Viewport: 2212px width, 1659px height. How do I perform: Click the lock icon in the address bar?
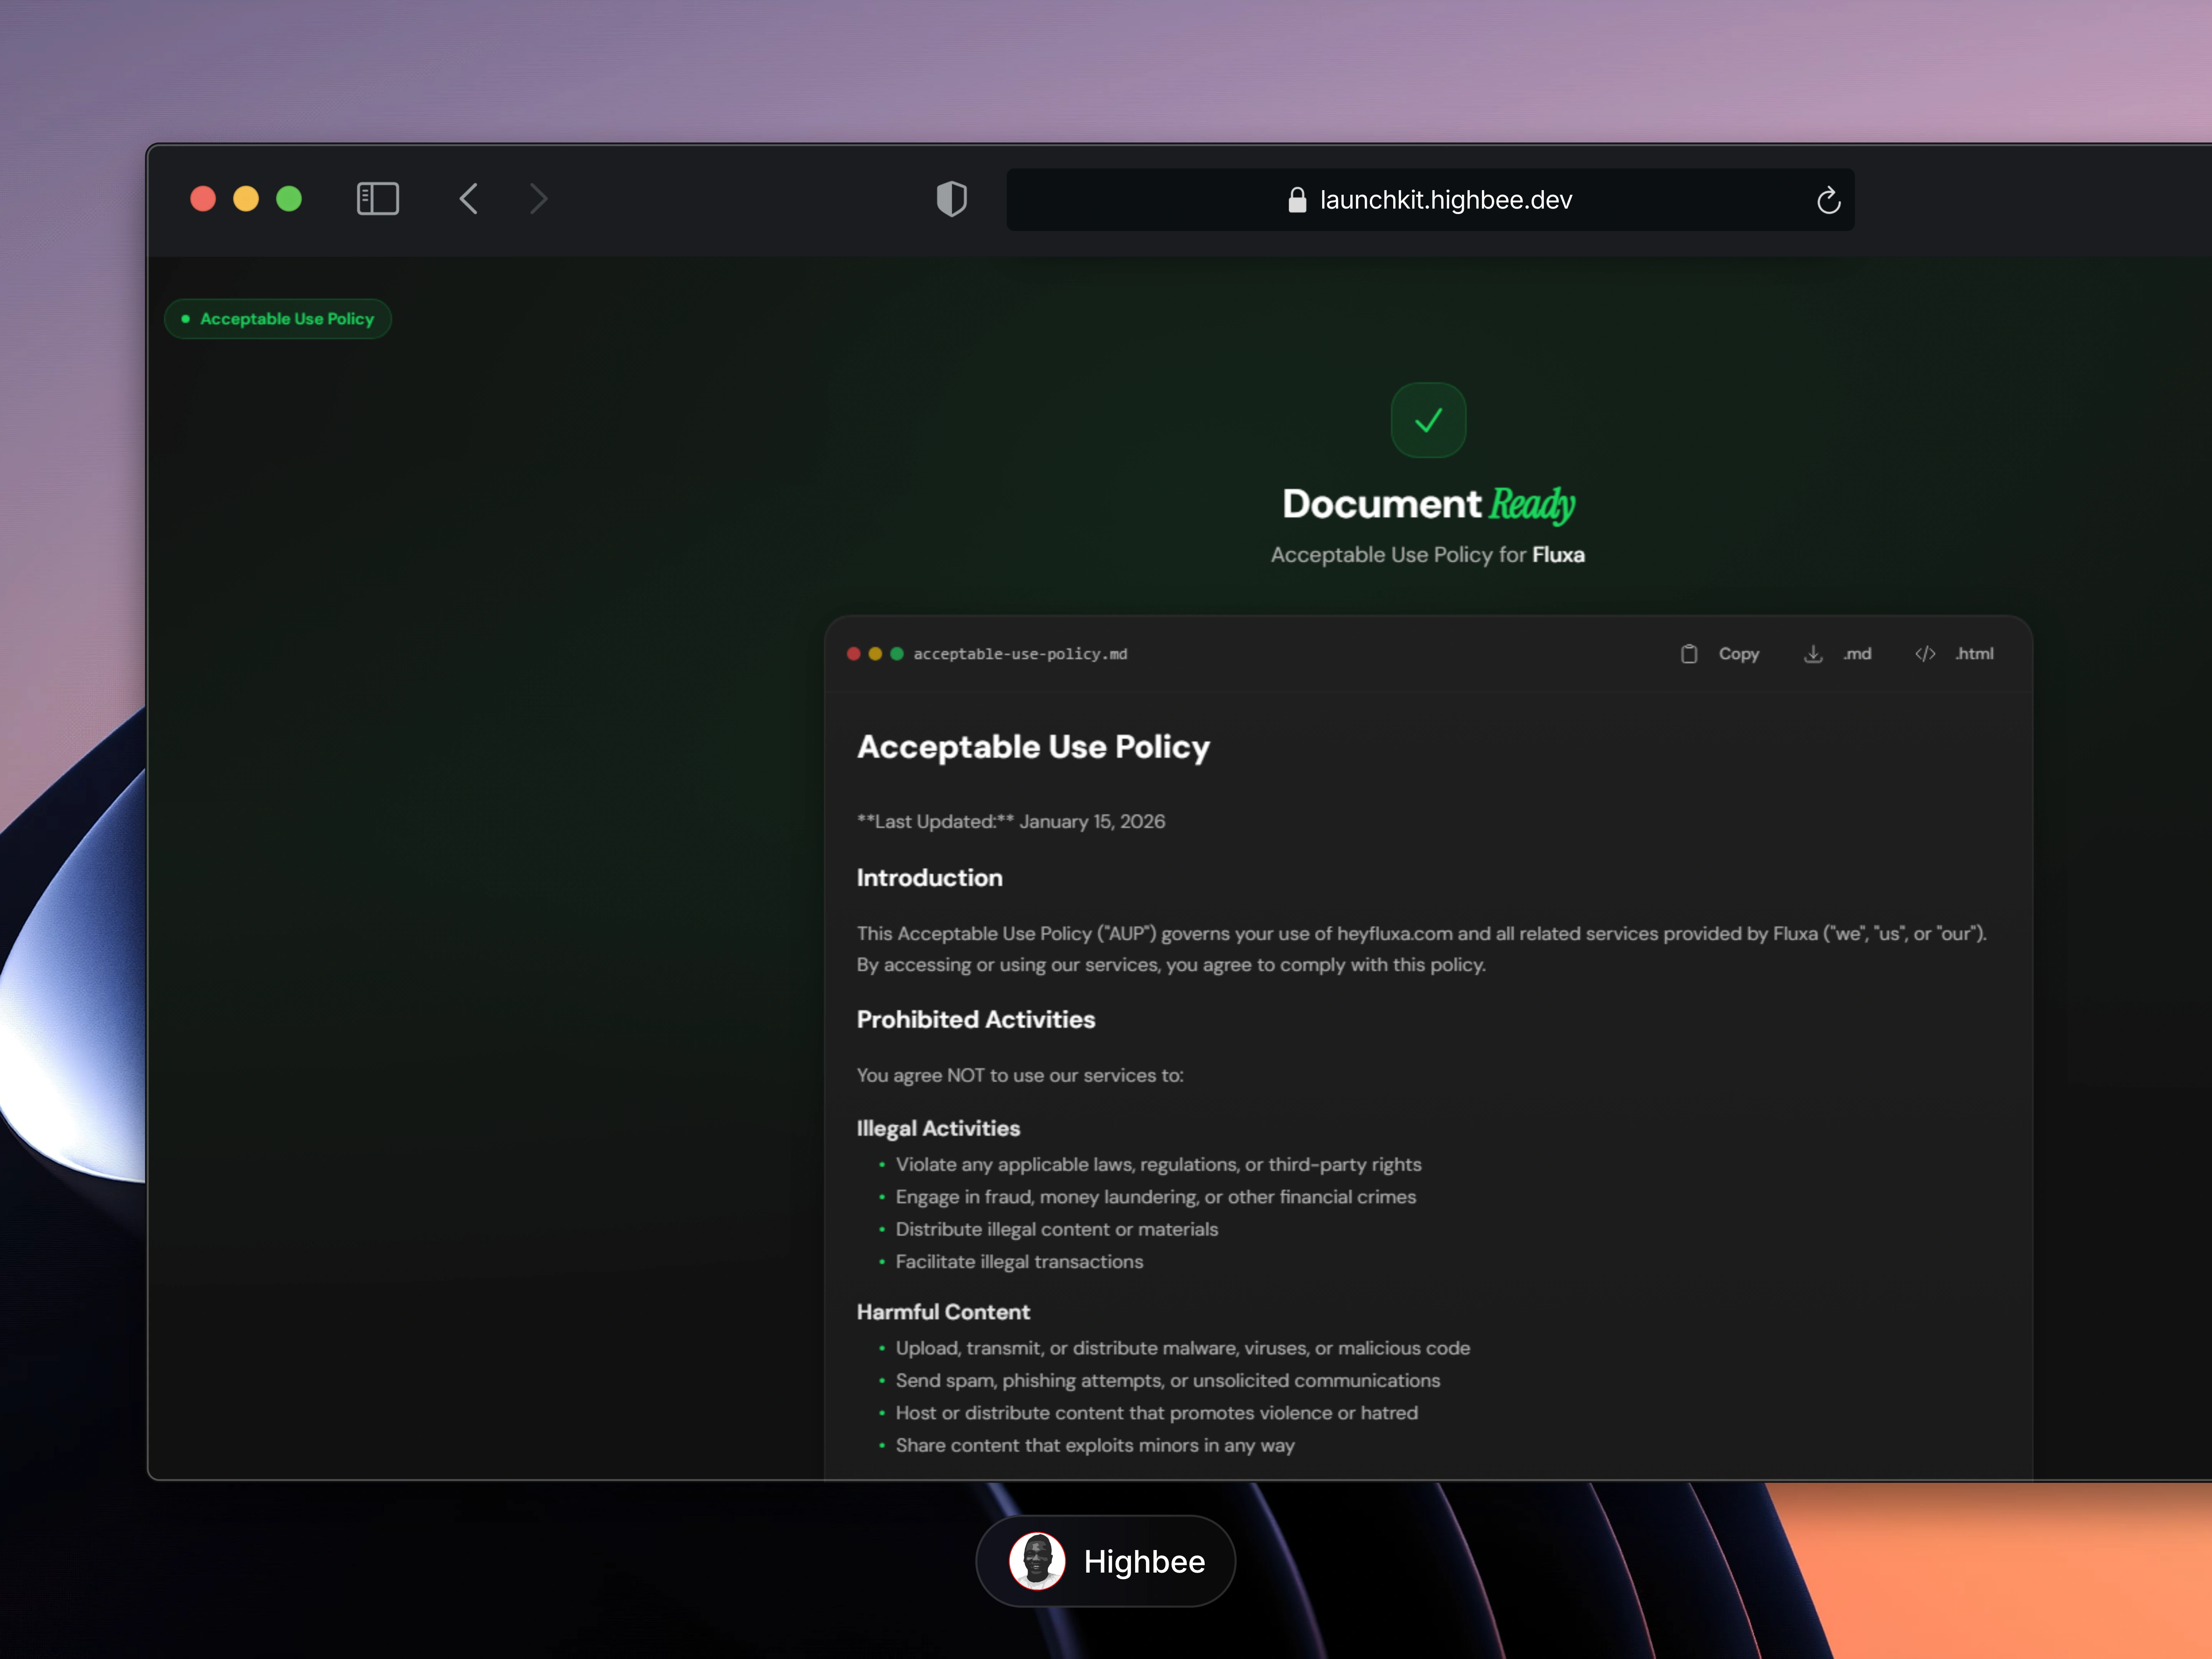(1296, 200)
